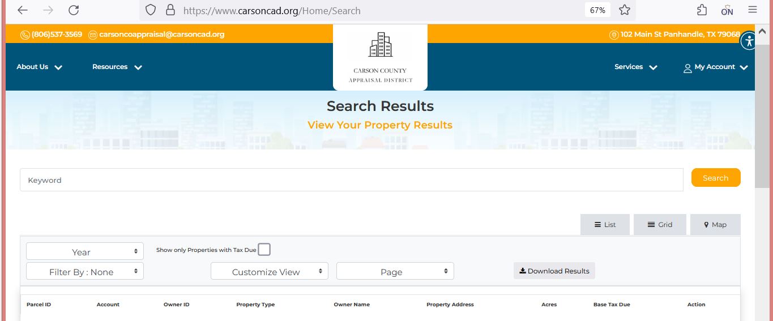Open the browser extensions puzzle icon
The height and width of the screenshot is (321, 773).
(702, 10)
